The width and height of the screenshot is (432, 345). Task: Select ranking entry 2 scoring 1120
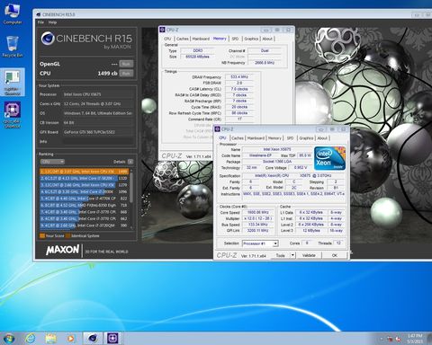coord(84,178)
